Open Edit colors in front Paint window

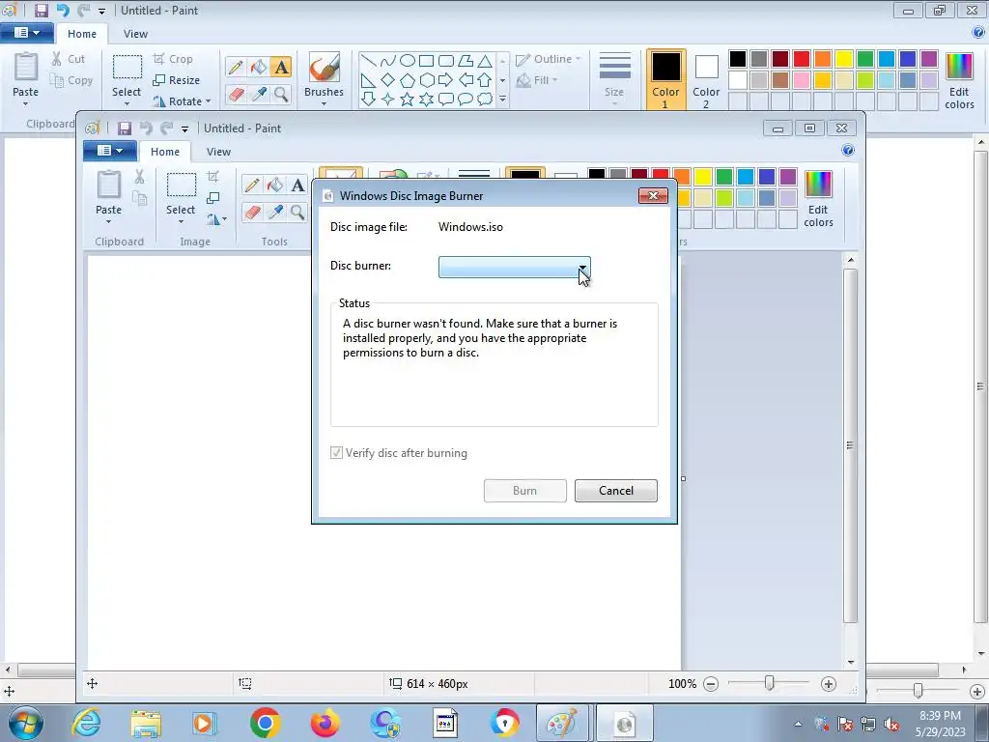(818, 199)
